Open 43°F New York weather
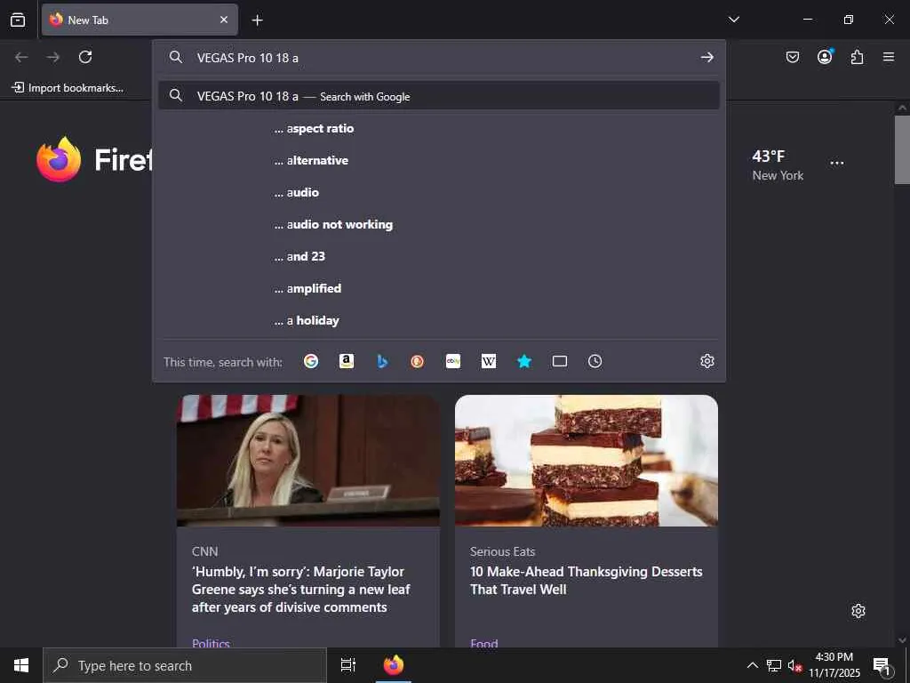The height and width of the screenshot is (683, 910). point(778,165)
